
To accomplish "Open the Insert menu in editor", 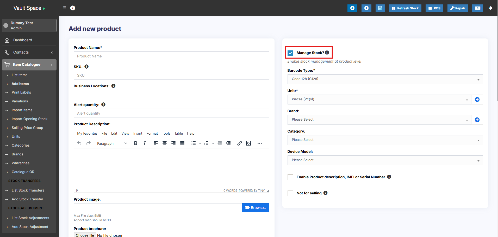I will (138, 133).
